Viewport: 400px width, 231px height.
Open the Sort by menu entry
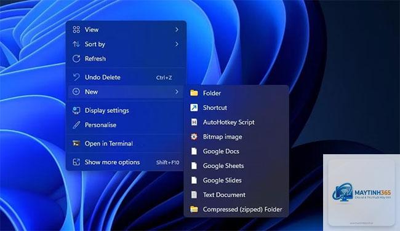[126, 44]
